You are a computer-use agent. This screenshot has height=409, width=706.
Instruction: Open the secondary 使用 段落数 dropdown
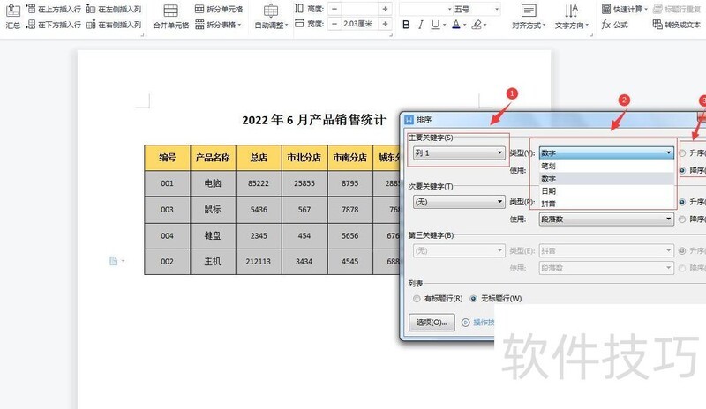point(606,219)
